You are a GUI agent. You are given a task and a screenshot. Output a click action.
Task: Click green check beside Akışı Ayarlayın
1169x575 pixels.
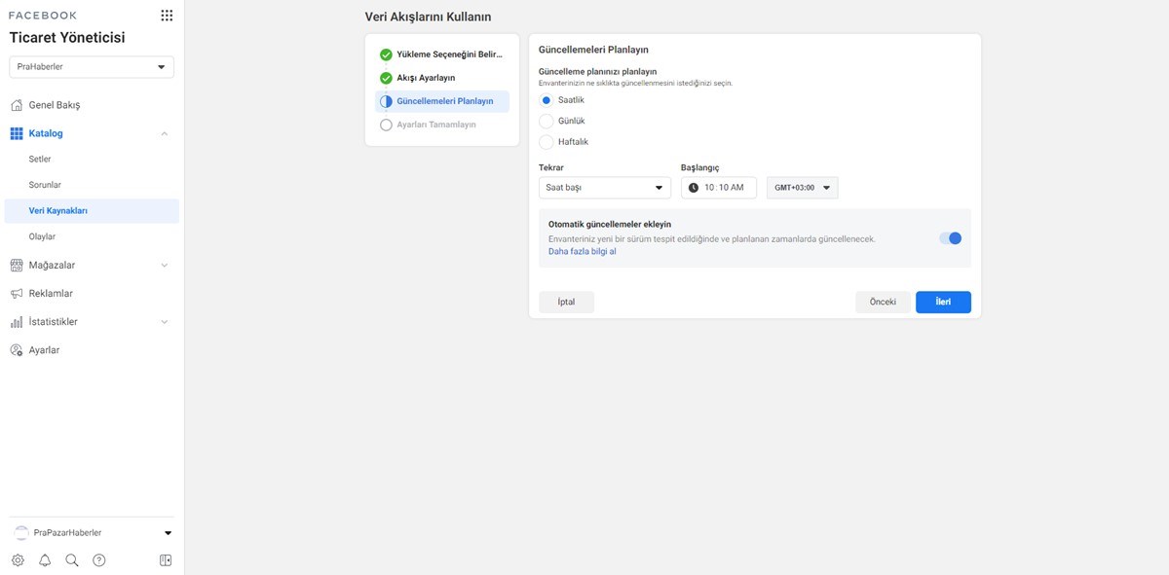pos(386,78)
